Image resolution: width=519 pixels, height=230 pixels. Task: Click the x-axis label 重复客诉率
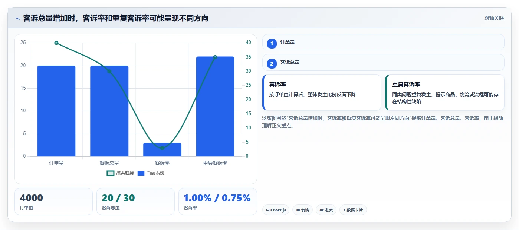click(215, 163)
